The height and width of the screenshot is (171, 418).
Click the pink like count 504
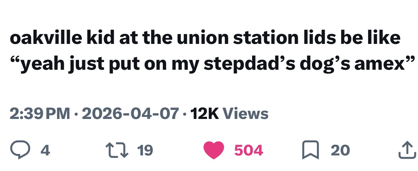coord(249,150)
